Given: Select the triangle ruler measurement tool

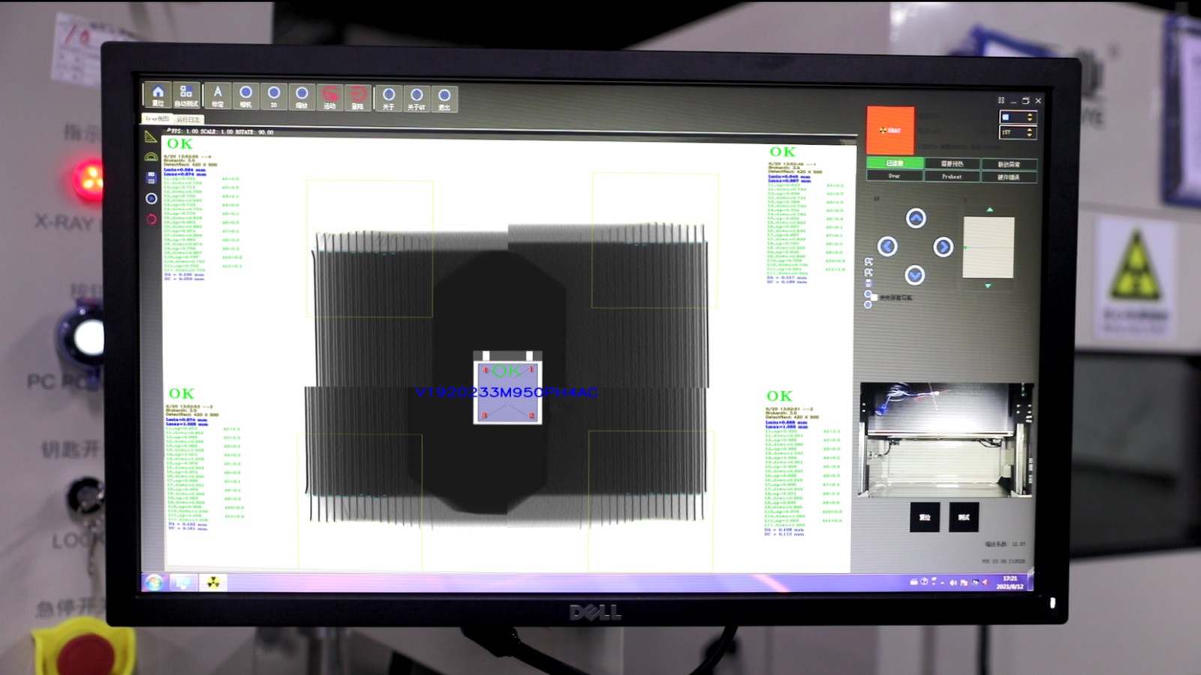Looking at the screenshot, I should pyautogui.click(x=151, y=137).
